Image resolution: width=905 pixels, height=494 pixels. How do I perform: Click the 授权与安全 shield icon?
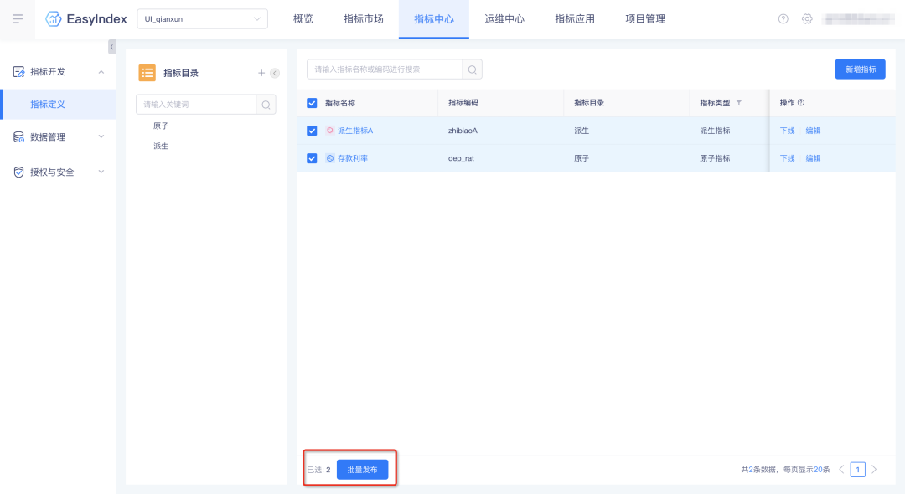click(x=19, y=172)
